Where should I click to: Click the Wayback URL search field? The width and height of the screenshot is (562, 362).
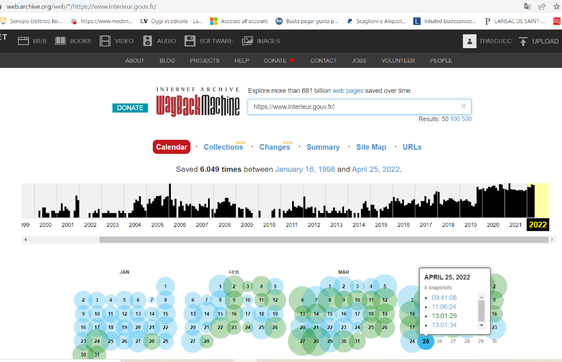pyautogui.click(x=359, y=107)
